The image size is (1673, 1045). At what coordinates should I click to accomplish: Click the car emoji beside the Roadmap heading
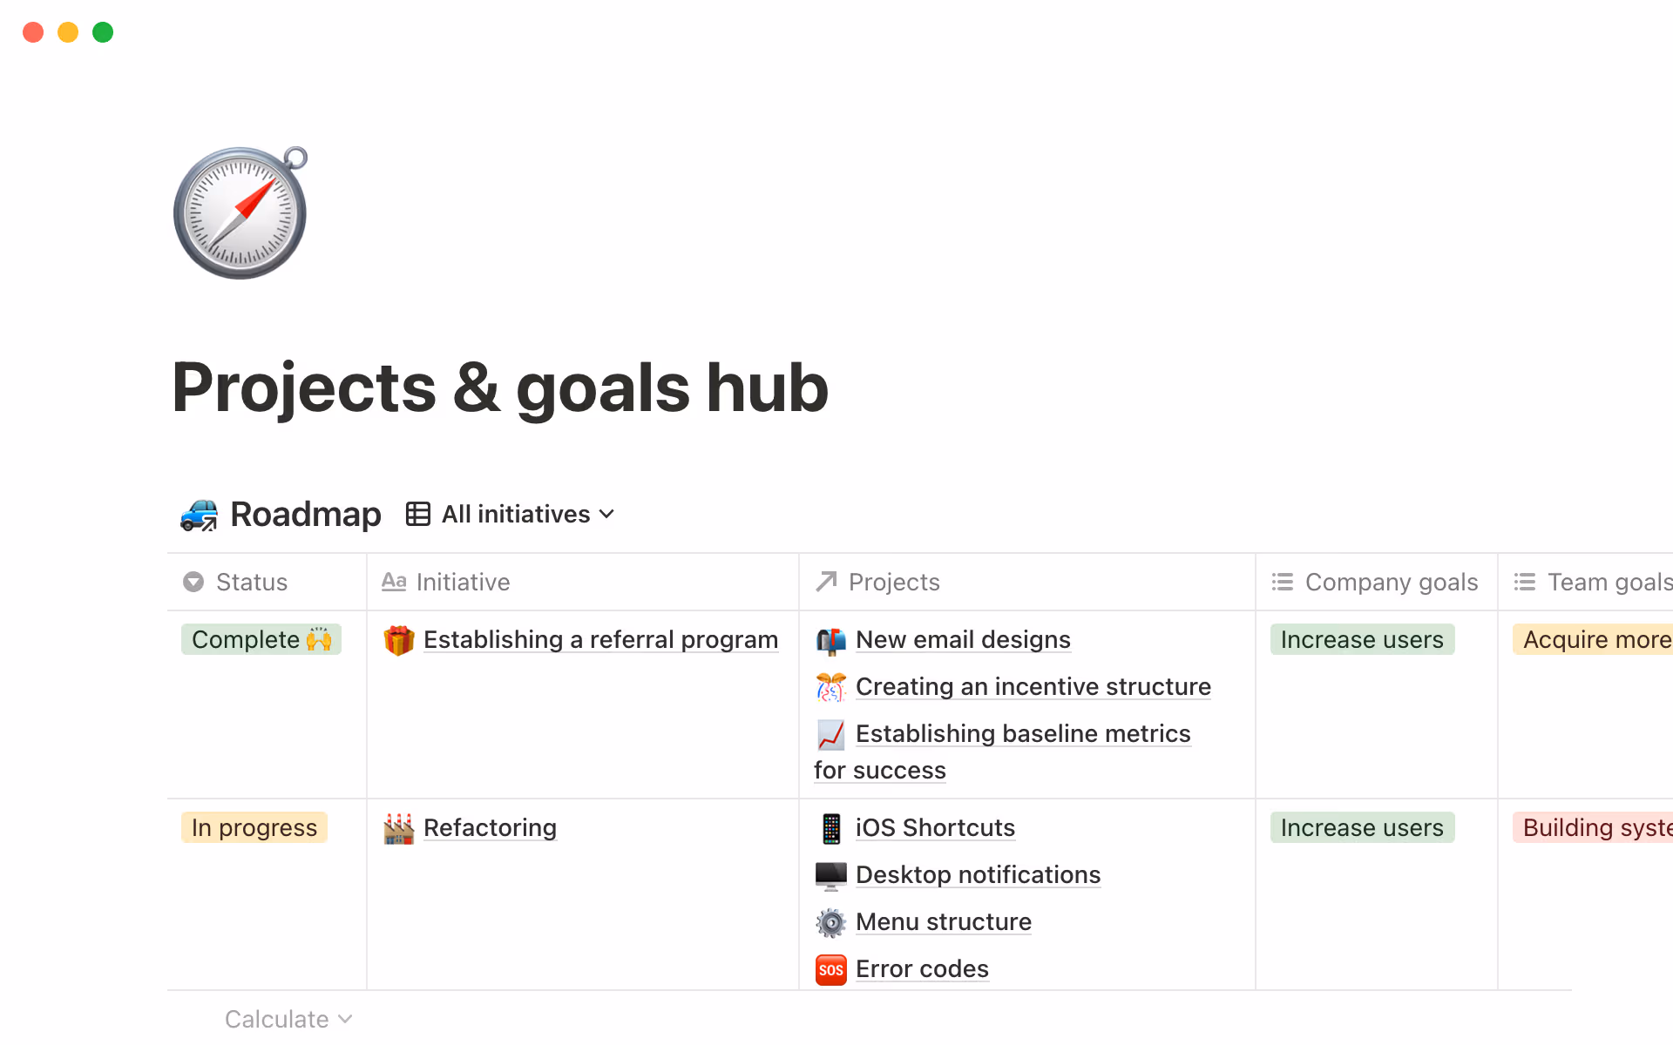pyautogui.click(x=198, y=514)
